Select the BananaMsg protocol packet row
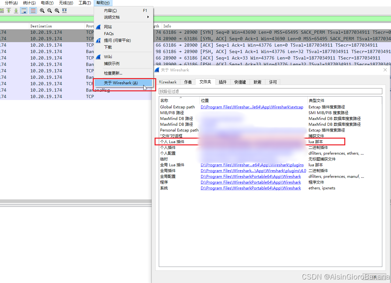This screenshot has height=283, width=391. pyautogui.click(x=76, y=90)
